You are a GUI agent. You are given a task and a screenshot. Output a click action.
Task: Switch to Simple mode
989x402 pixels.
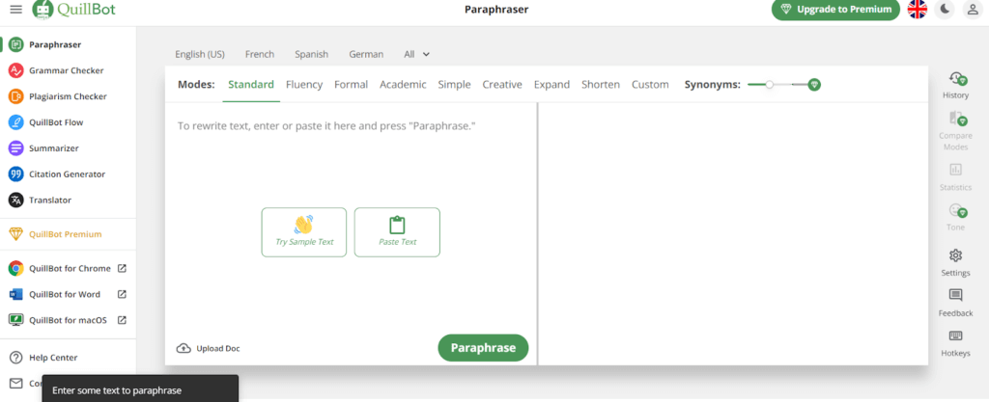pyautogui.click(x=455, y=84)
